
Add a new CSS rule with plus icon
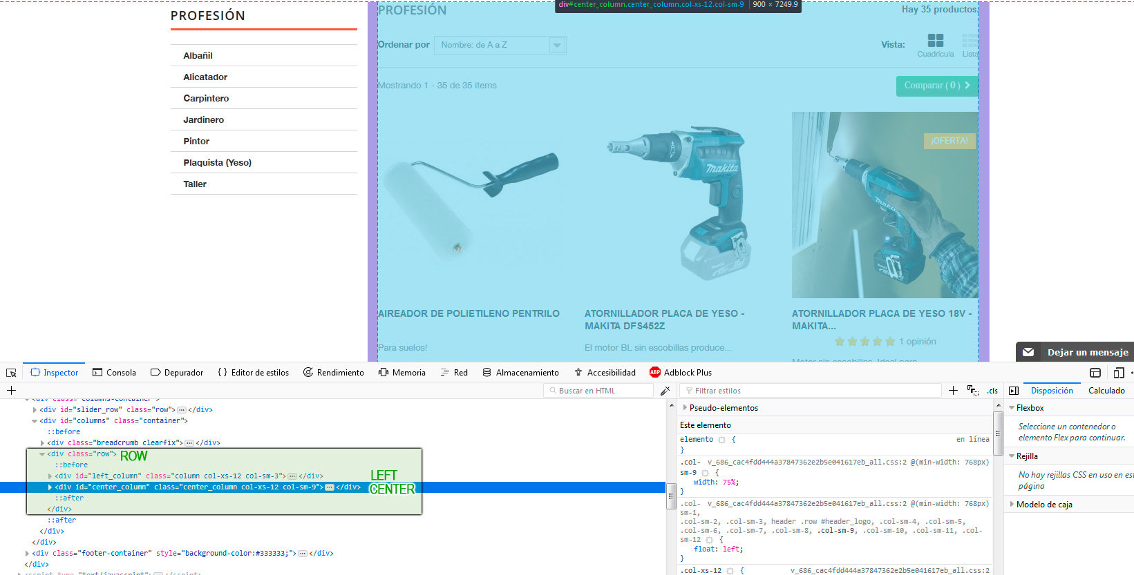953,391
